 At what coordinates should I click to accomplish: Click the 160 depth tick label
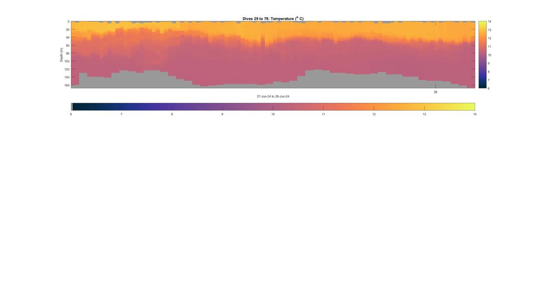[66, 85]
